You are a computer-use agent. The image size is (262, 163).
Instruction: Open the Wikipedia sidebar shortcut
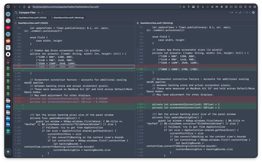point(8,48)
